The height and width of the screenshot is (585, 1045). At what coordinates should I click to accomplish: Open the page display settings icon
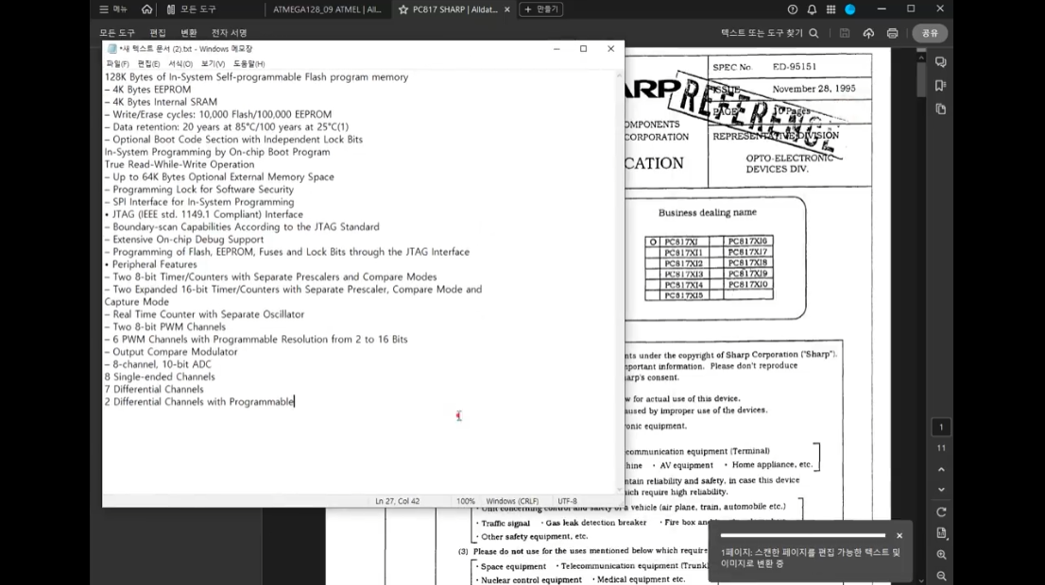pyautogui.click(x=941, y=533)
